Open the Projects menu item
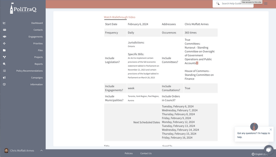The image size is (276, 157). 38,57
